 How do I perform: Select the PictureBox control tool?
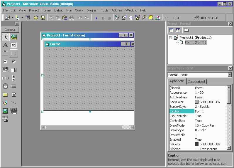[14, 37]
